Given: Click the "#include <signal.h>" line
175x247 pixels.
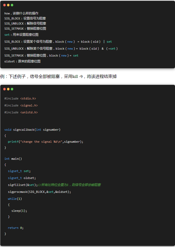Looking at the screenshot, I should [21, 105].
